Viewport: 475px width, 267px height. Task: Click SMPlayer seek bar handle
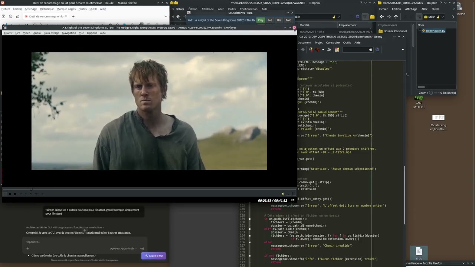[x=31, y=189]
